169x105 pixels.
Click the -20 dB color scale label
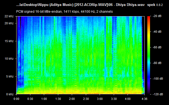tap(157, 16)
